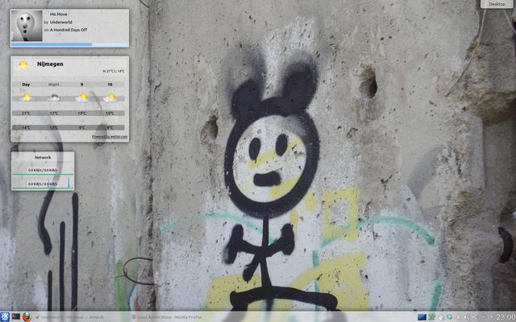Viewport: 516px width, 322px height.
Task: Click the day 10 forecast weather icon
Action: point(110,97)
